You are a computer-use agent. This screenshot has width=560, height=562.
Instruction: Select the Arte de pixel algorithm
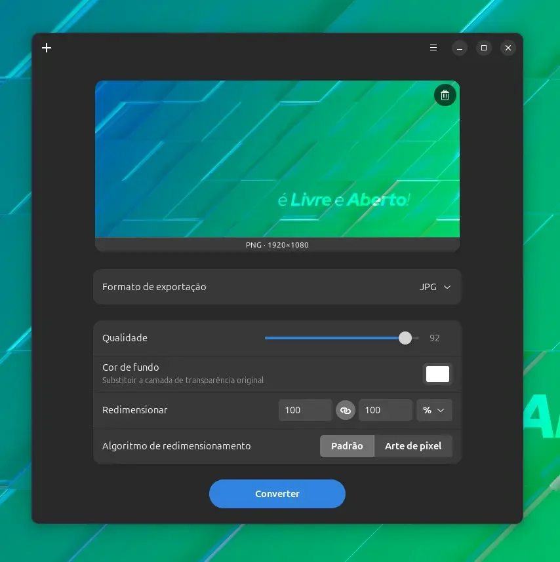[413, 446]
